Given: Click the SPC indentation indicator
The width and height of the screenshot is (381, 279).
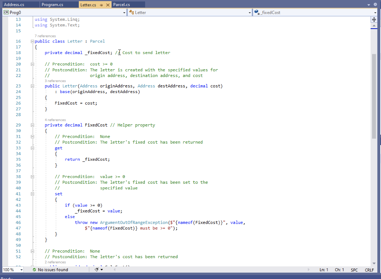Looking at the screenshot, I should (x=354, y=270).
